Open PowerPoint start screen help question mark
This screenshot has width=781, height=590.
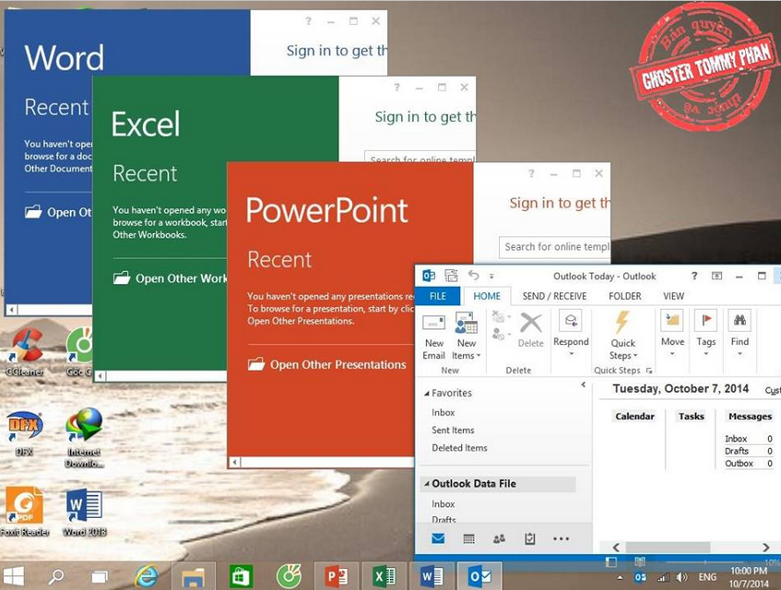point(531,173)
